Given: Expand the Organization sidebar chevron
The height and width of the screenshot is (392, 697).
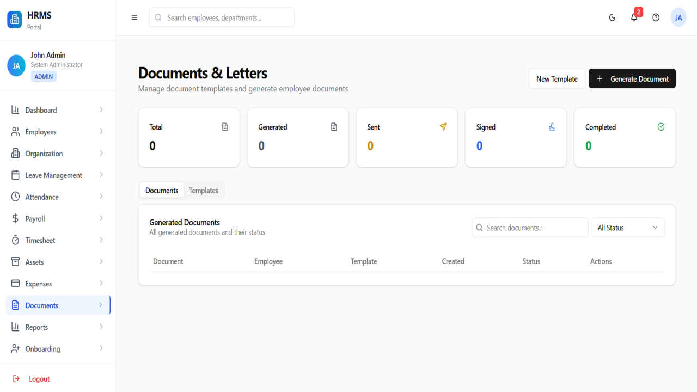Looking at the screenshot, I should (x=101, y=153).
